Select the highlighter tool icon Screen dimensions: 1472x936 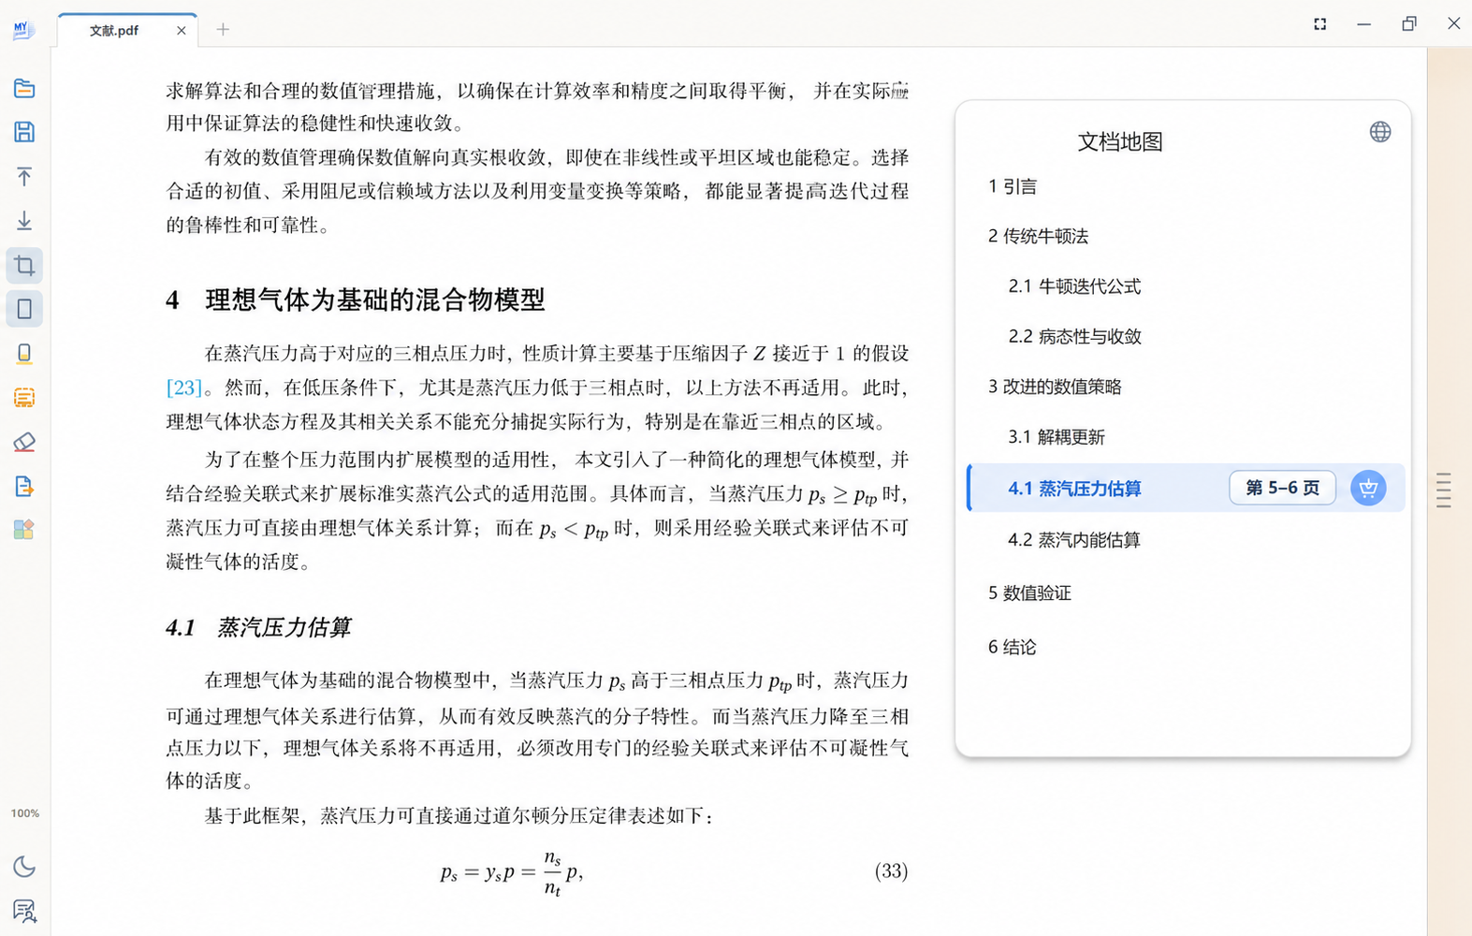tap(24, 354)
